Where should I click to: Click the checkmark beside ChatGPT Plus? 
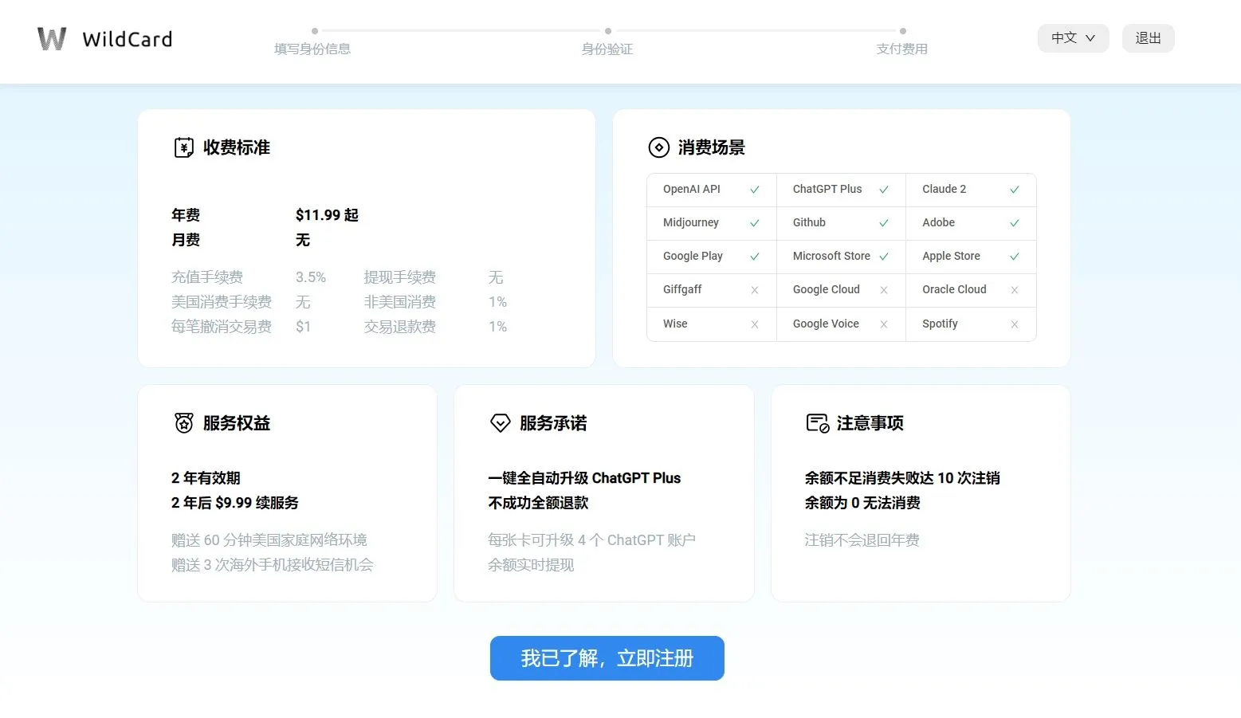(x=883, y=190)
